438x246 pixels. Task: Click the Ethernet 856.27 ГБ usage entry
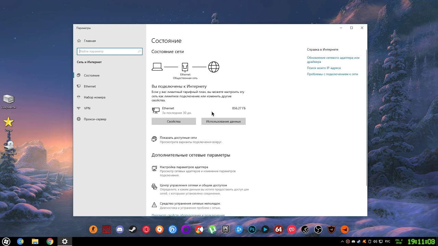coord(198,110)
